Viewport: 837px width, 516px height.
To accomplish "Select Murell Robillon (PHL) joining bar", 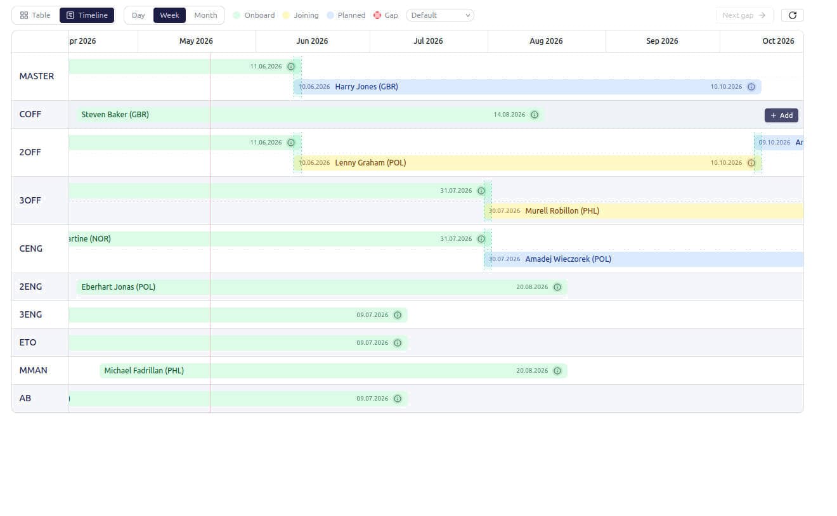I will pyautogui.click(x=644, y=211).
